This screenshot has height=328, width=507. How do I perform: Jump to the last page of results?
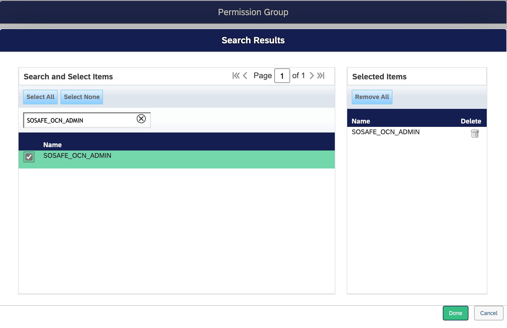321,76
